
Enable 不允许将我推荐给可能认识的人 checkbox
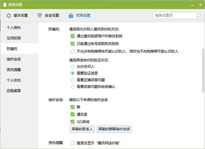(x=73, y=51)
